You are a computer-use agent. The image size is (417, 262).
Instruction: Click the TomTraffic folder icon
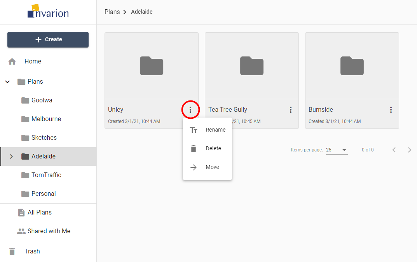tap(25, 175)
